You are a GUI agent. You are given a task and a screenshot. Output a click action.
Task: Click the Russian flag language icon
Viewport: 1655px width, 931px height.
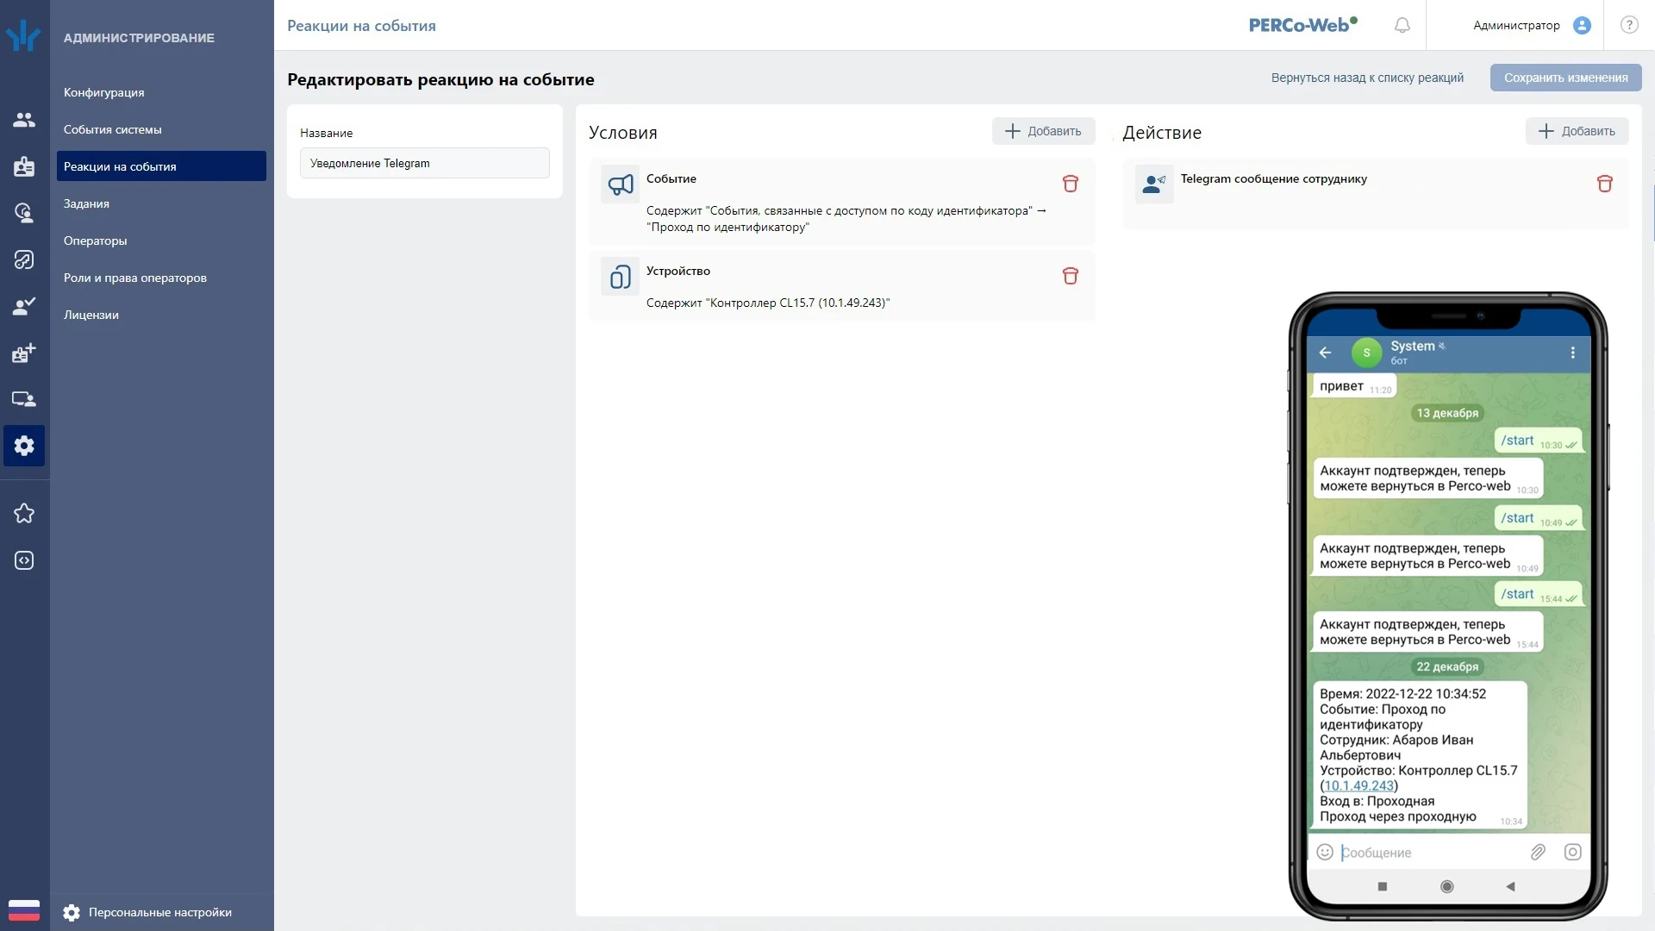coord(24,910)
